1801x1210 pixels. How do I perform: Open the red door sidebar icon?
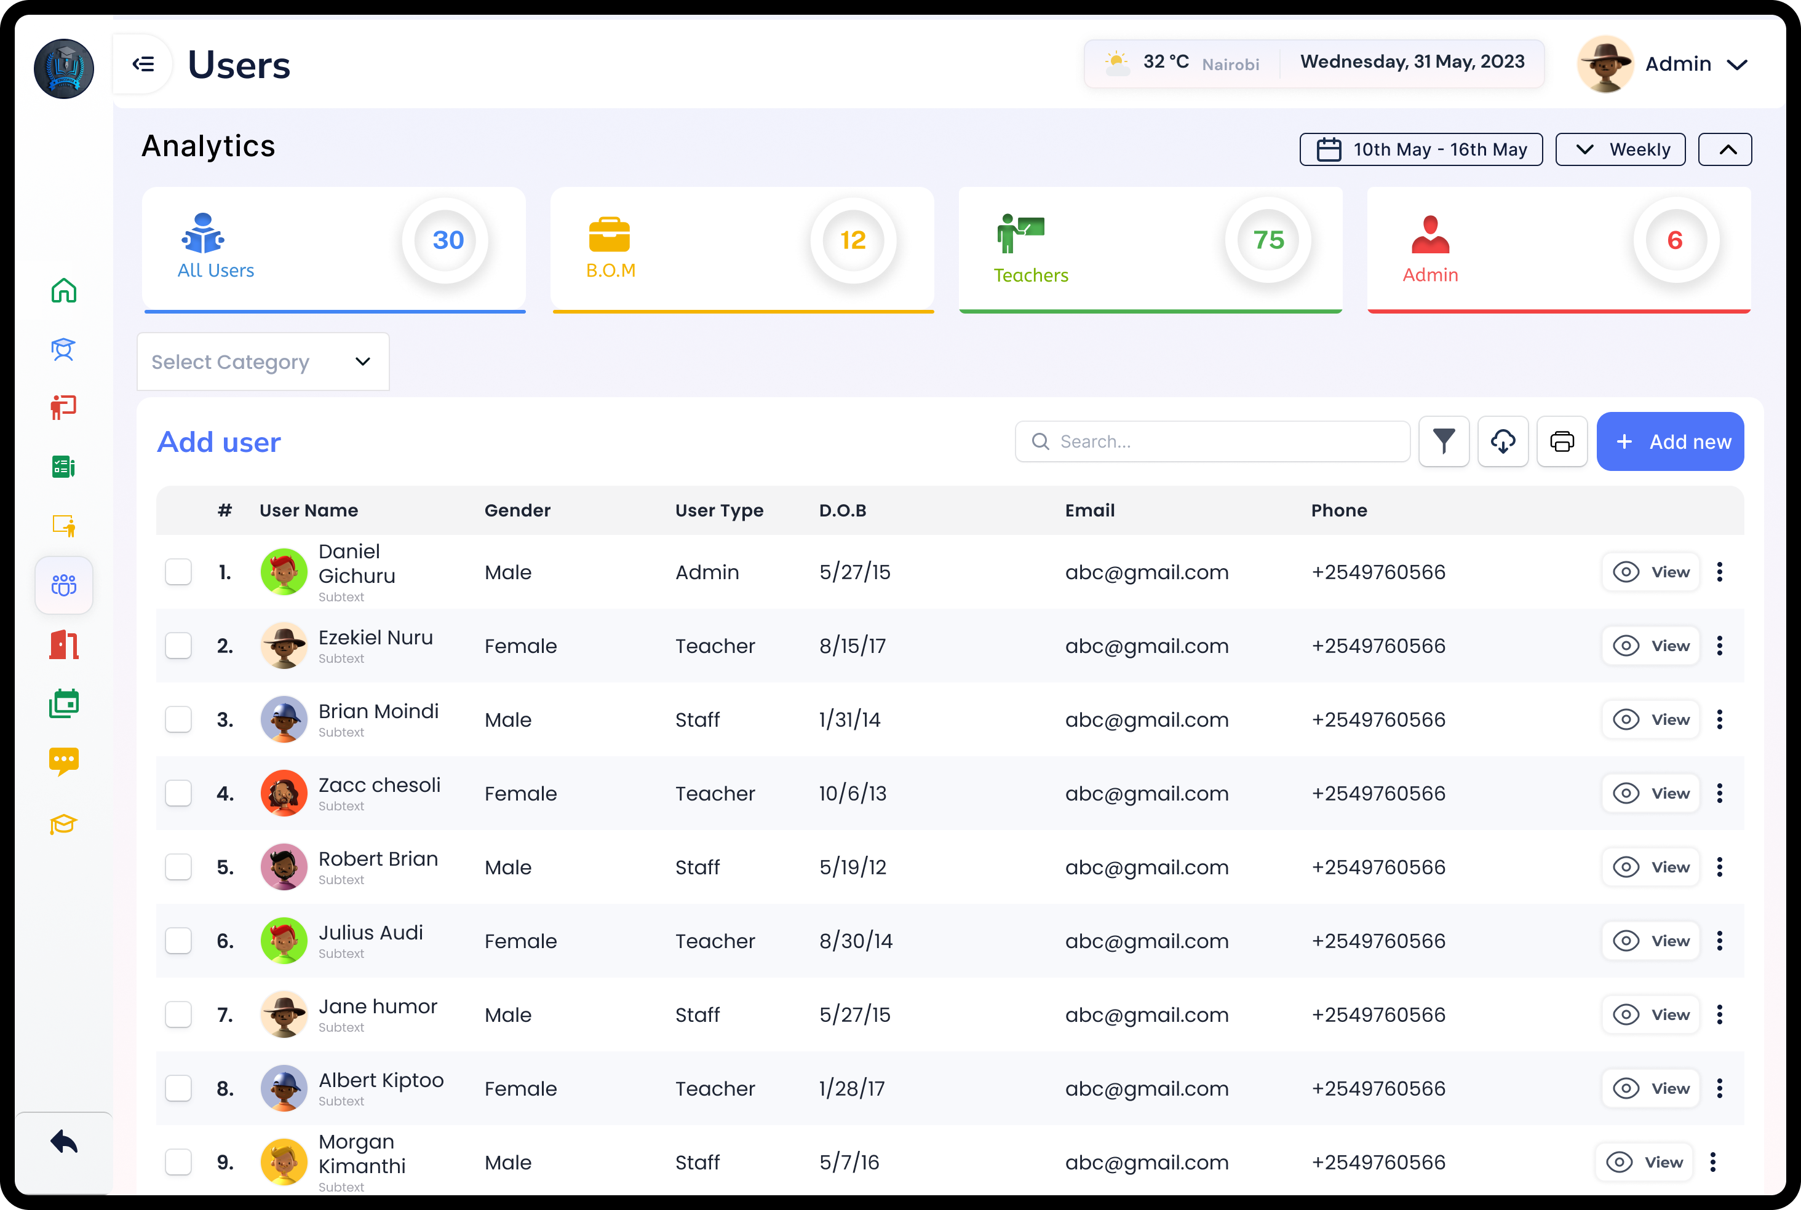click(x=63, y=644)
